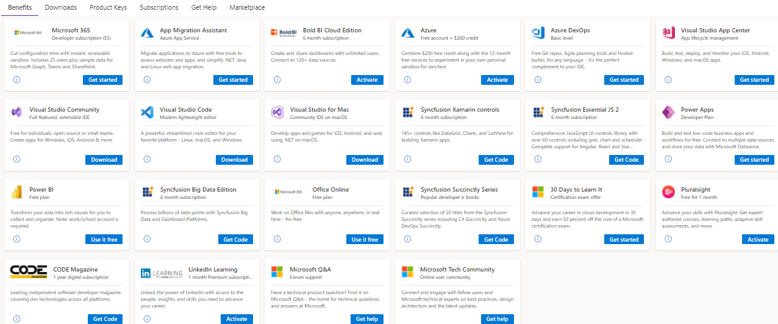Click Use it free on Office Online

point(365,240)
